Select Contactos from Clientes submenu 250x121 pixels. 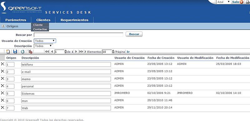[x=40, y=29]
